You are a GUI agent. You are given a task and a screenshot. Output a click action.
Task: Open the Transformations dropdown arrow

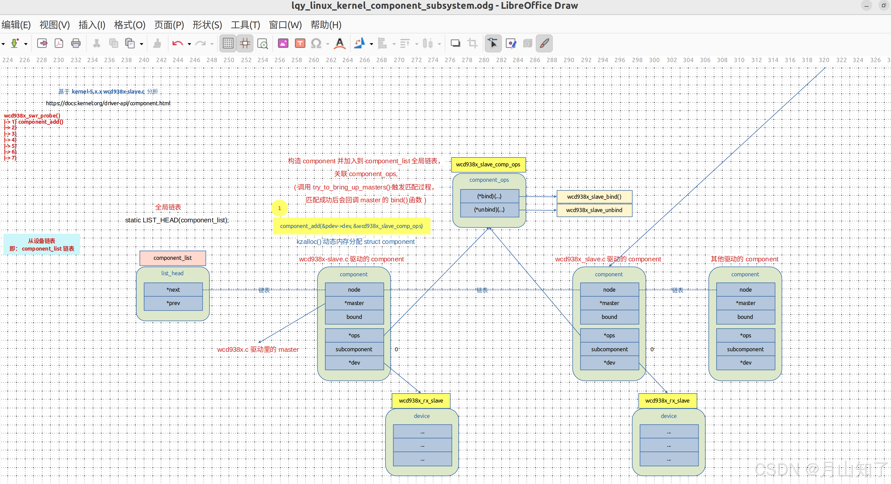click(371, 44)
